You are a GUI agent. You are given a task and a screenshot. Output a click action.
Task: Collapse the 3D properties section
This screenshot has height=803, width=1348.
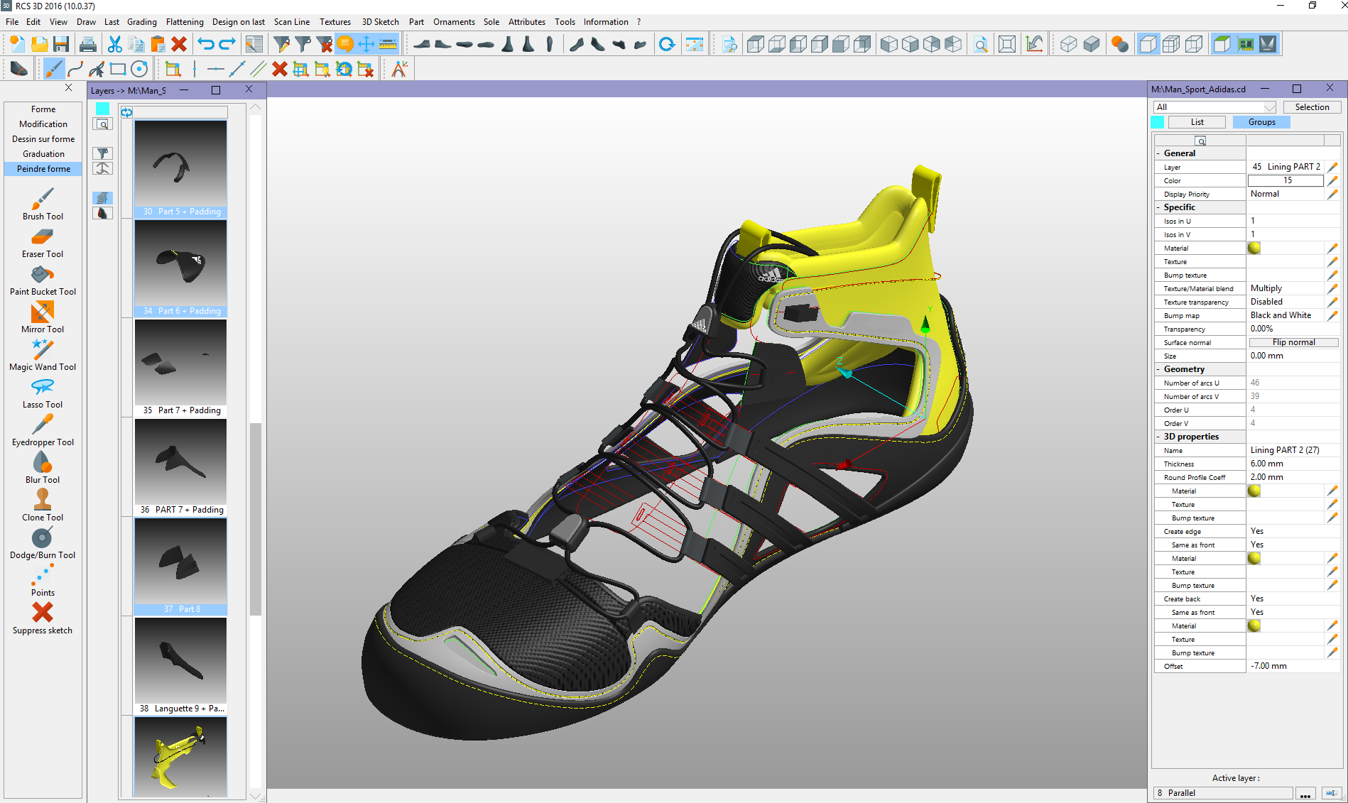point(1158,437)
